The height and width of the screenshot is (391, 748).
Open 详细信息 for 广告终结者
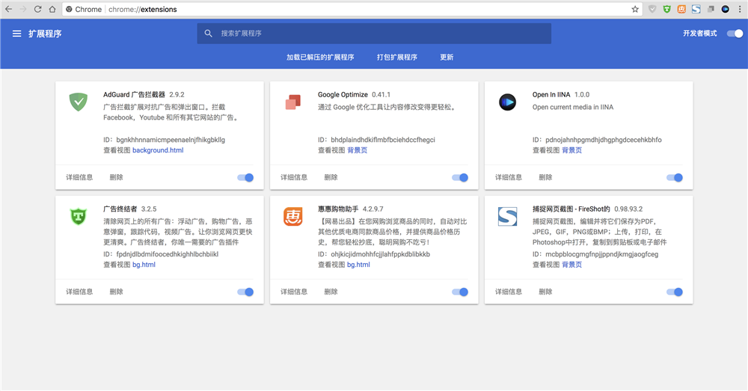[x=79, y=292]
